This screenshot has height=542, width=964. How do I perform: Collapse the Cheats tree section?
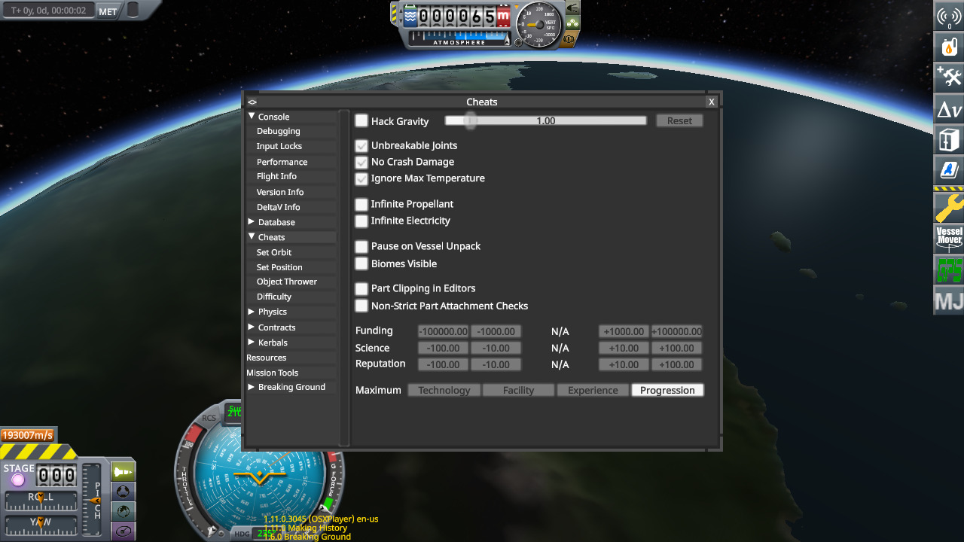click(x=252, y=237)
